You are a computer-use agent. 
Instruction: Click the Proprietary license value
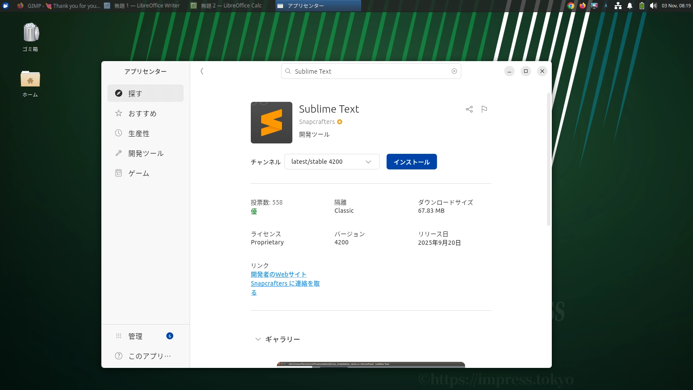click(x=267, y=242)
